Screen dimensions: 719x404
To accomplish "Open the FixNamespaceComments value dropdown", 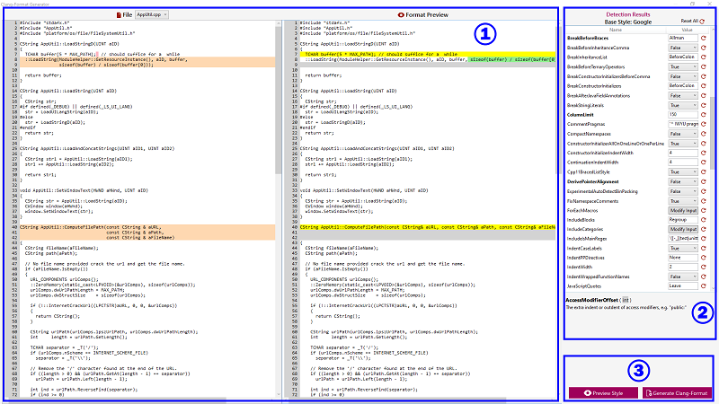I will (x=683, y=201).
